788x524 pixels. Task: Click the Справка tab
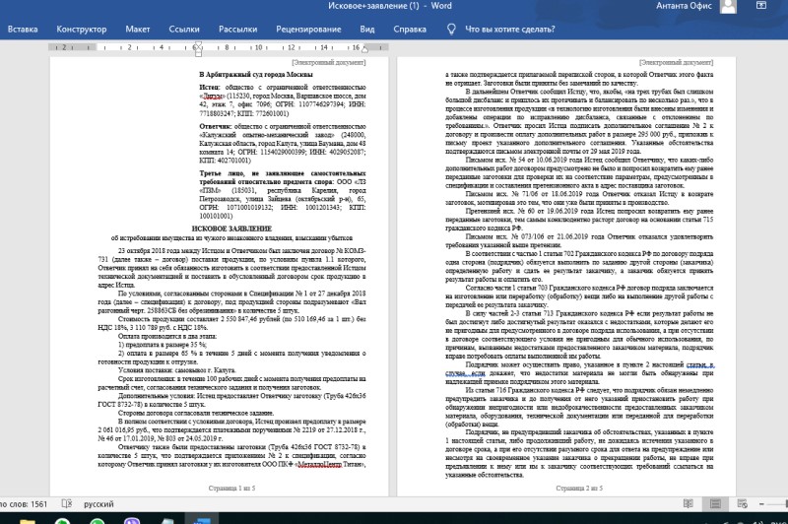(x=410, y=30)
